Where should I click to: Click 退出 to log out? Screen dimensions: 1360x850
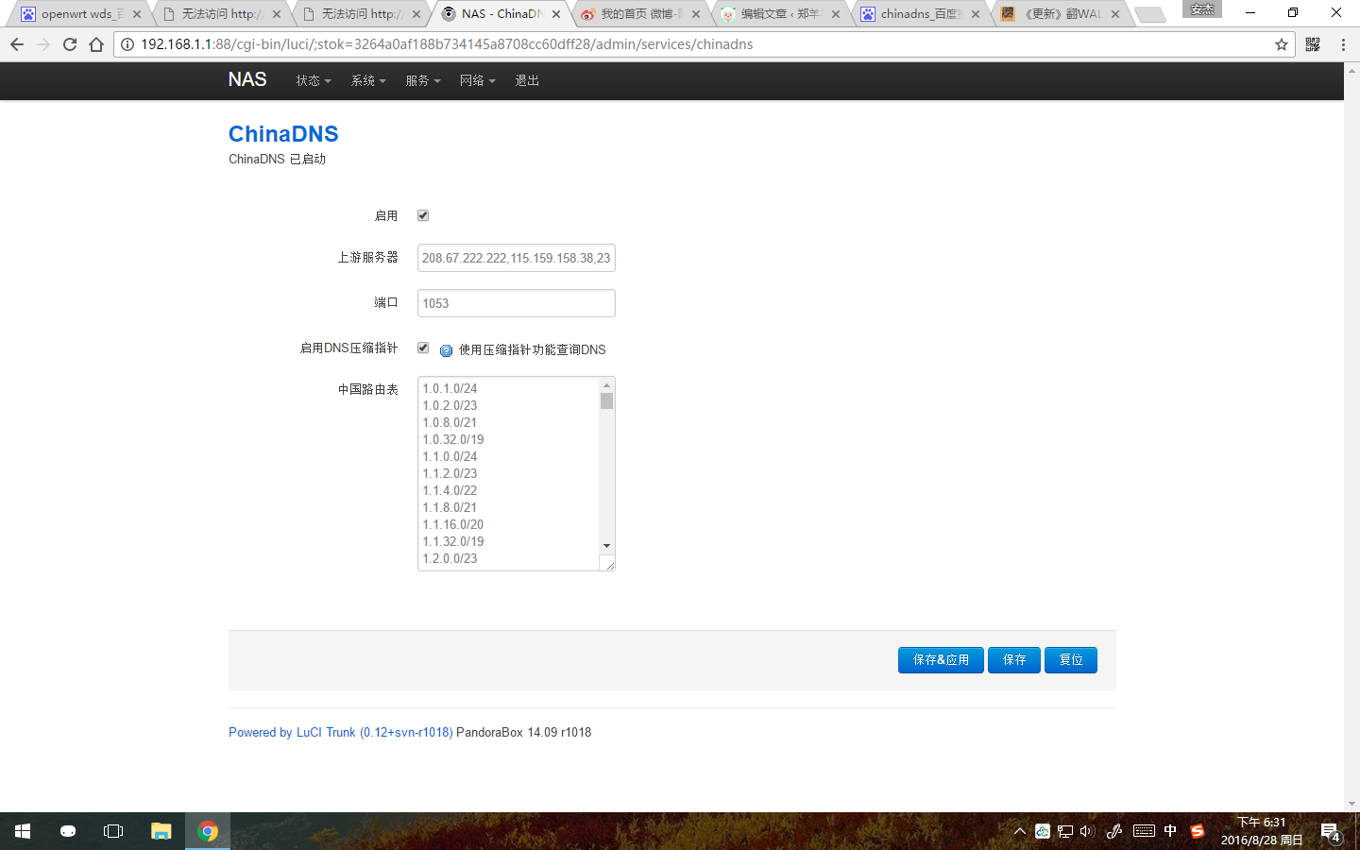[527, 81]
